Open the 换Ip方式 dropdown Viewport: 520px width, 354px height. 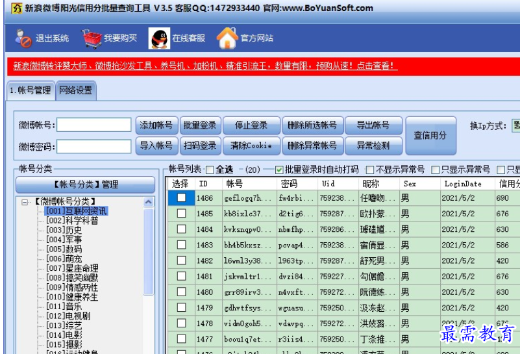pos(515,126)
